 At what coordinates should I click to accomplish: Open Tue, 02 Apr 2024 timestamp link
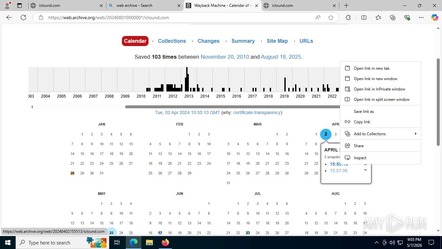point(188,113)
